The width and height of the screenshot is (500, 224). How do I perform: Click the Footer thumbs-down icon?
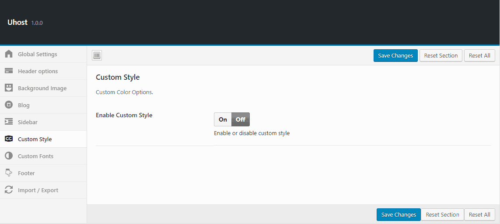pyautogui.click(x=8, y=173)
